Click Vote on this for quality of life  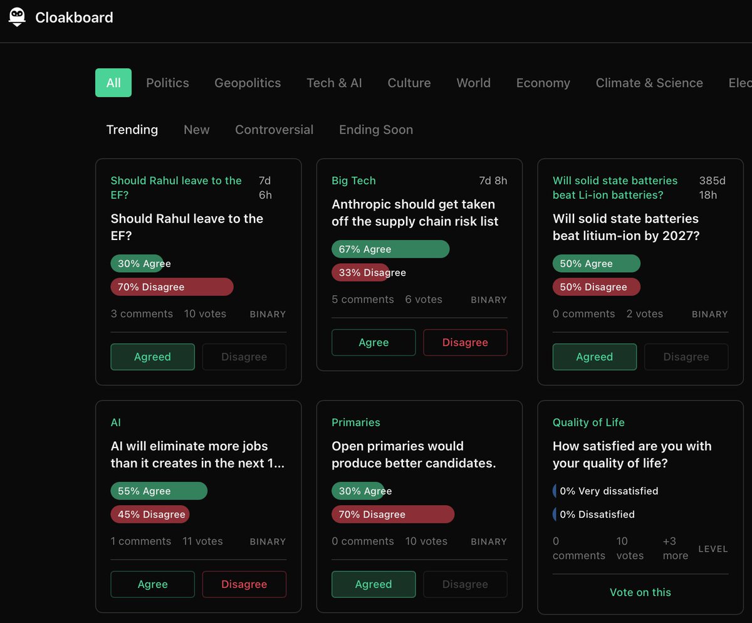[x=640, y=592]
